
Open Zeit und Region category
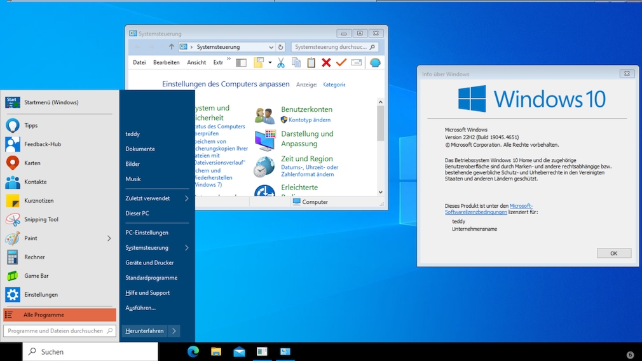pos(306,159)
